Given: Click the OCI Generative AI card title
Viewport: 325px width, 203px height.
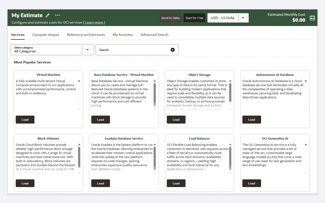Looking at the screenshot, I should [x=275, y=139].
